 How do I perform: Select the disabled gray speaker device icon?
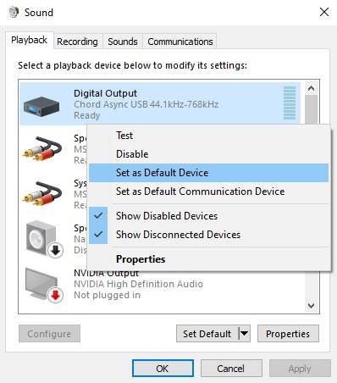click(44, 239)
